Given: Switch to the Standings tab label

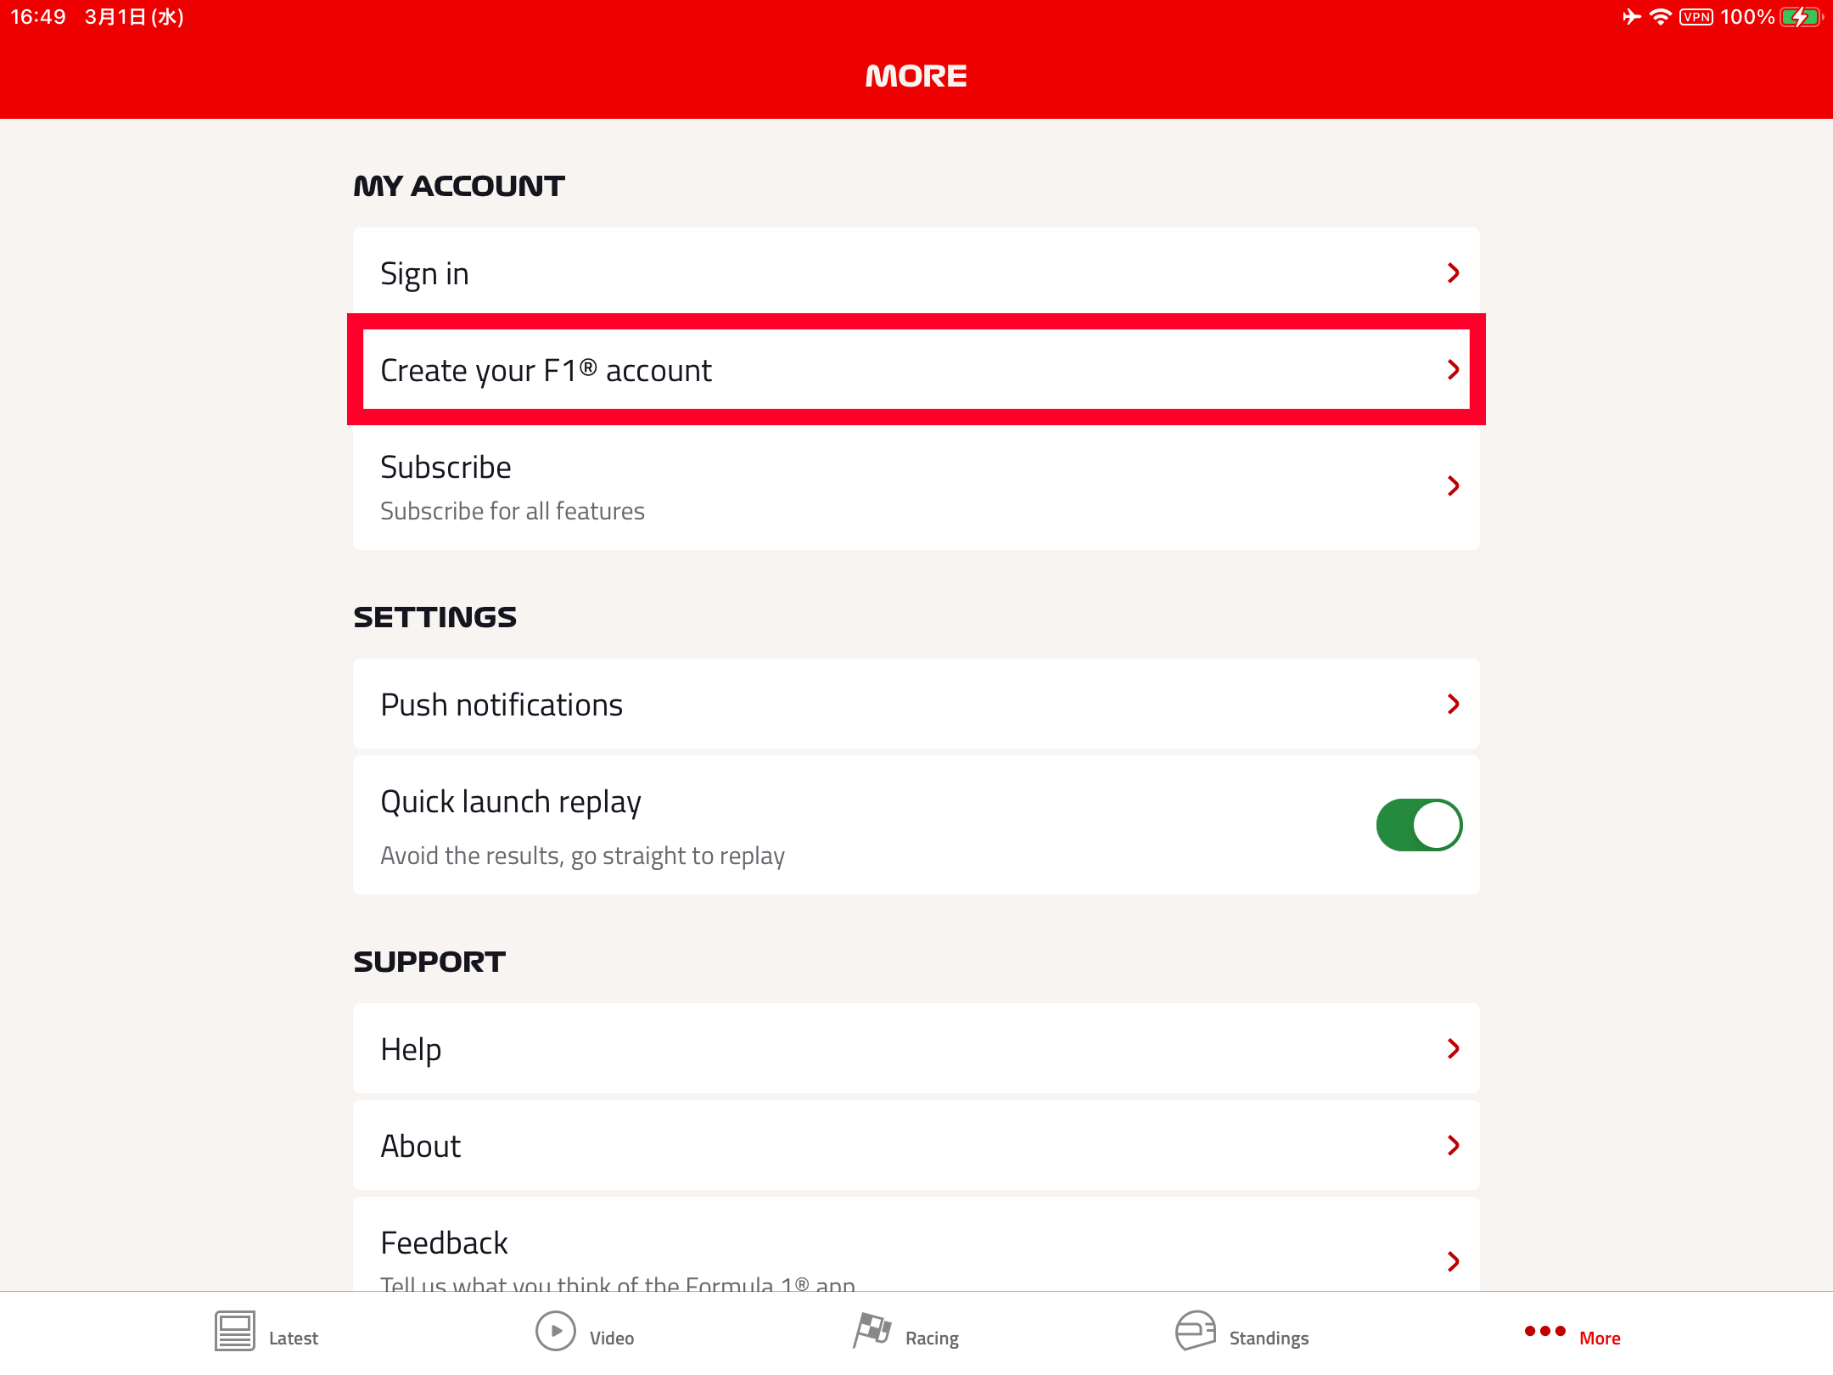Looking at the screenshot, I should (x=1269, y=1339).
